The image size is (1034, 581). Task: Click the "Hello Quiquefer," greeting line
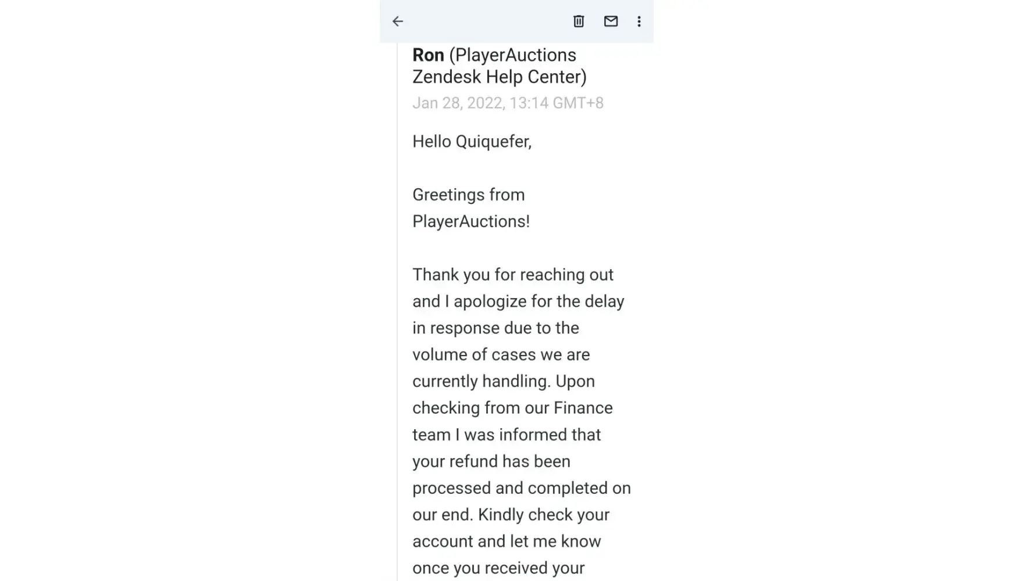[472, 142]
